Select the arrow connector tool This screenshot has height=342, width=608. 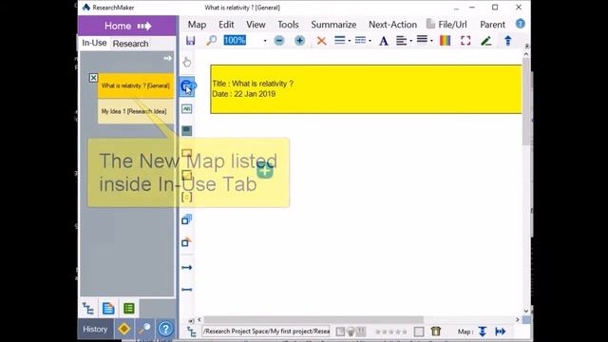pyautogui.click(x=186, y=268)
